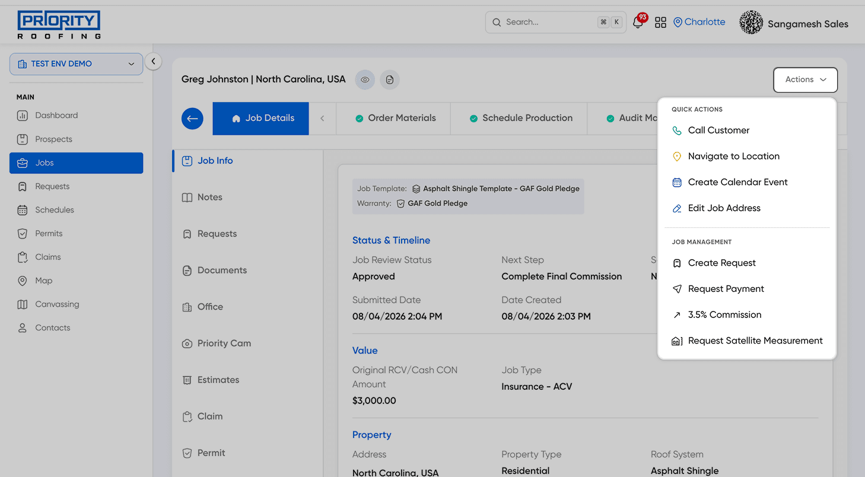Click the Insurance - ACV job type
Screen dimensions: 865x477
(x=536, y=387)
